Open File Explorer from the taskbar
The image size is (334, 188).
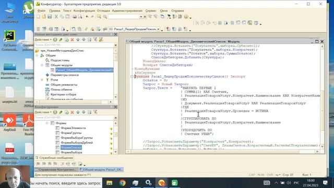tap(109, 183)
